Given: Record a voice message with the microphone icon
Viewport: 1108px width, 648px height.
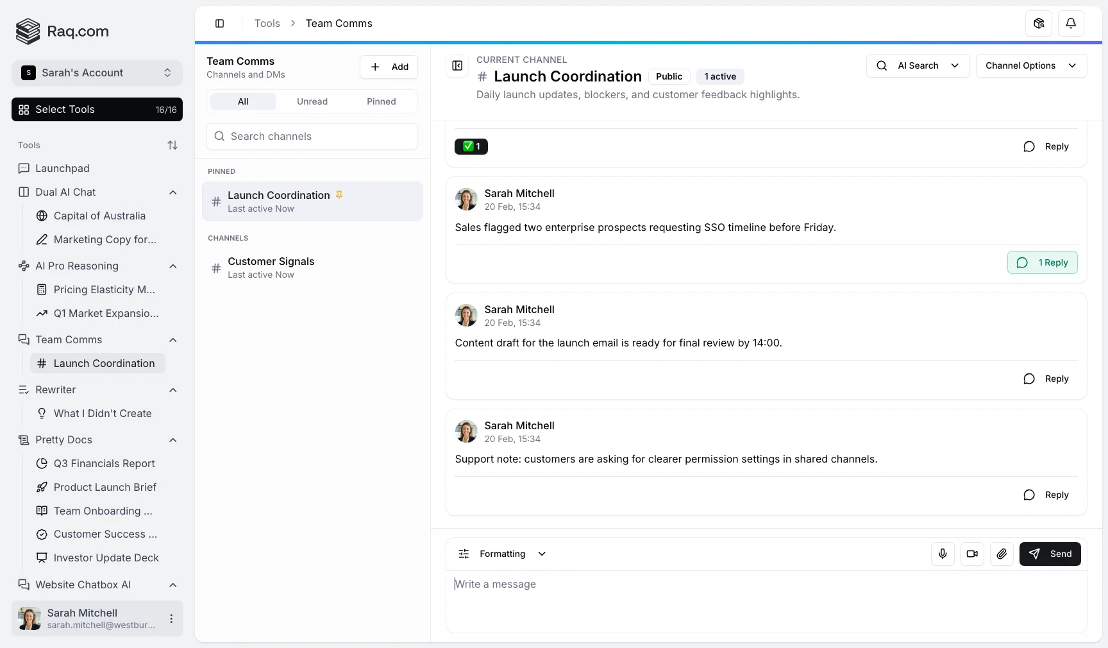Looking at the screenshot, I should click(x=942, y=554).
